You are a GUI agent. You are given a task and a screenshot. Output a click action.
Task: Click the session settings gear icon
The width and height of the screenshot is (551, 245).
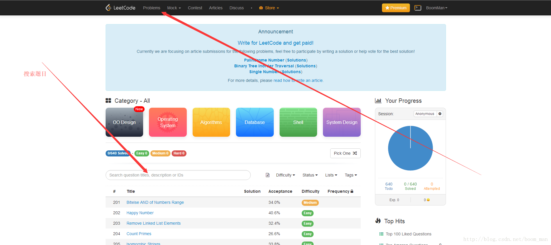pos(440,114)
